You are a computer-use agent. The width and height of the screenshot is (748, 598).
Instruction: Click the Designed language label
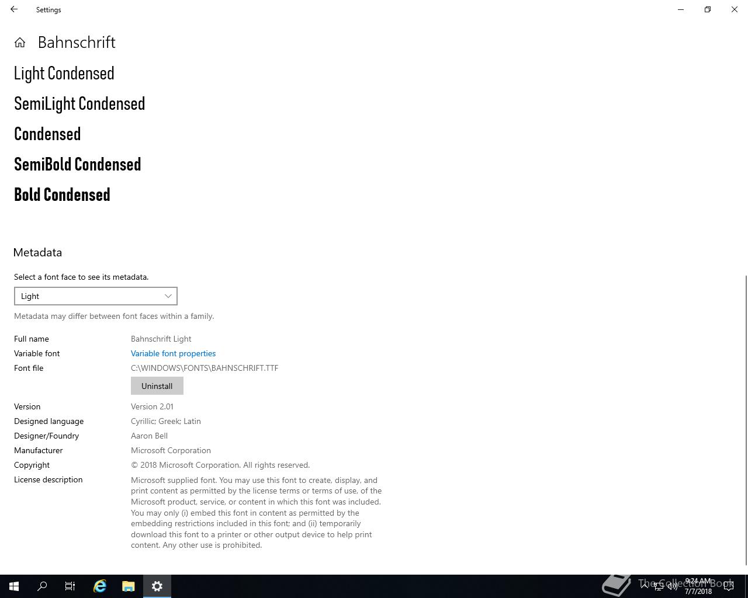tap(49, 421)
